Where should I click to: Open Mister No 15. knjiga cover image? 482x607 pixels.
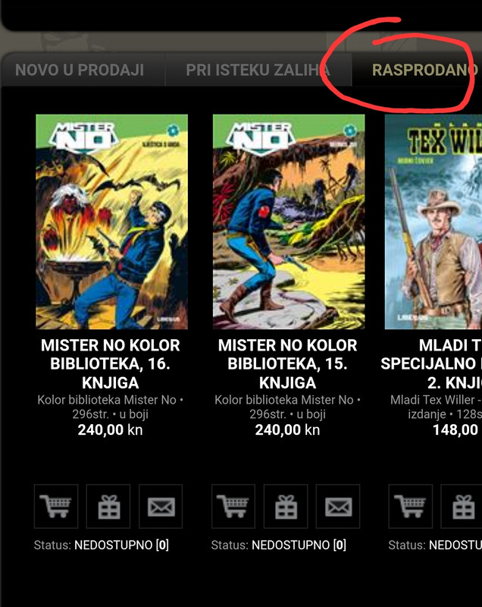tap(289, 222)
